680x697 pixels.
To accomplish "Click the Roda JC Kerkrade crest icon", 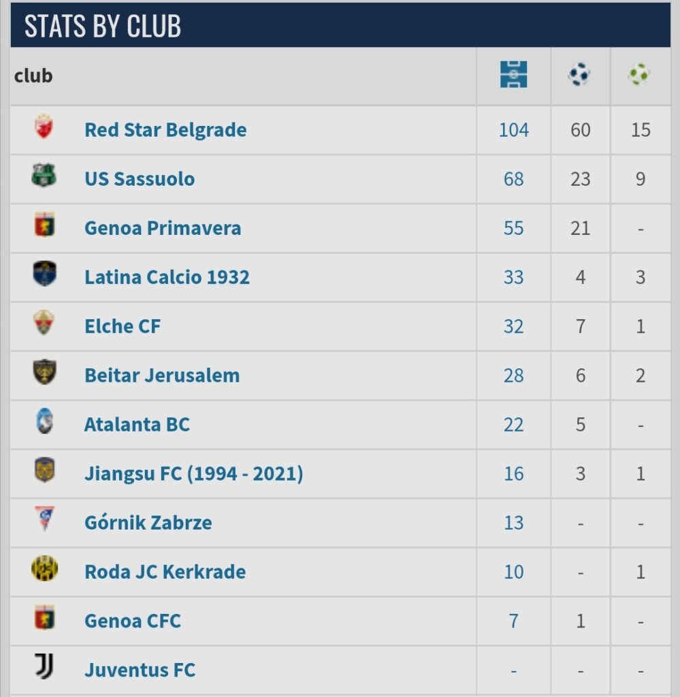I will [44, 568].
